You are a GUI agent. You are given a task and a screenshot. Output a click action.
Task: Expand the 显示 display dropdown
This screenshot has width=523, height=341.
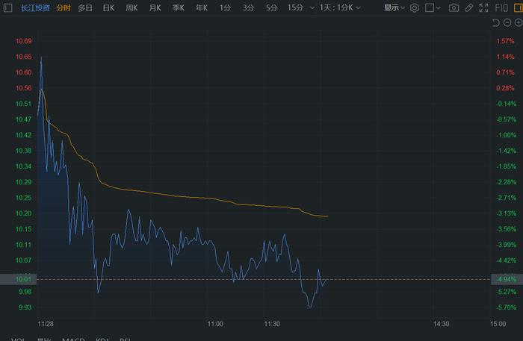394,7
